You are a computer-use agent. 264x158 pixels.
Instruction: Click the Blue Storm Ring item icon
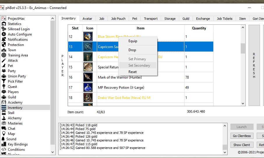pyautogui.click(x=88, y=36)
